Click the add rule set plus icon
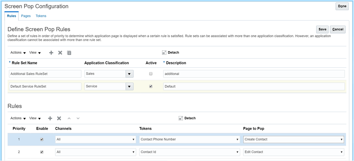 pos(51,53)
